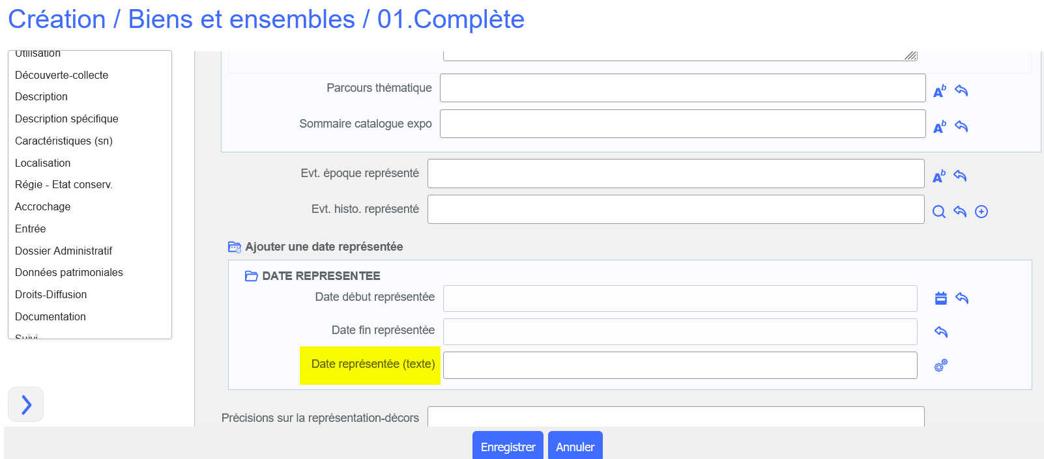Click the gears icon beside Date représentée (texte)
The height and width of the screenshot is (459, 1044).
[x=940, y=366]
